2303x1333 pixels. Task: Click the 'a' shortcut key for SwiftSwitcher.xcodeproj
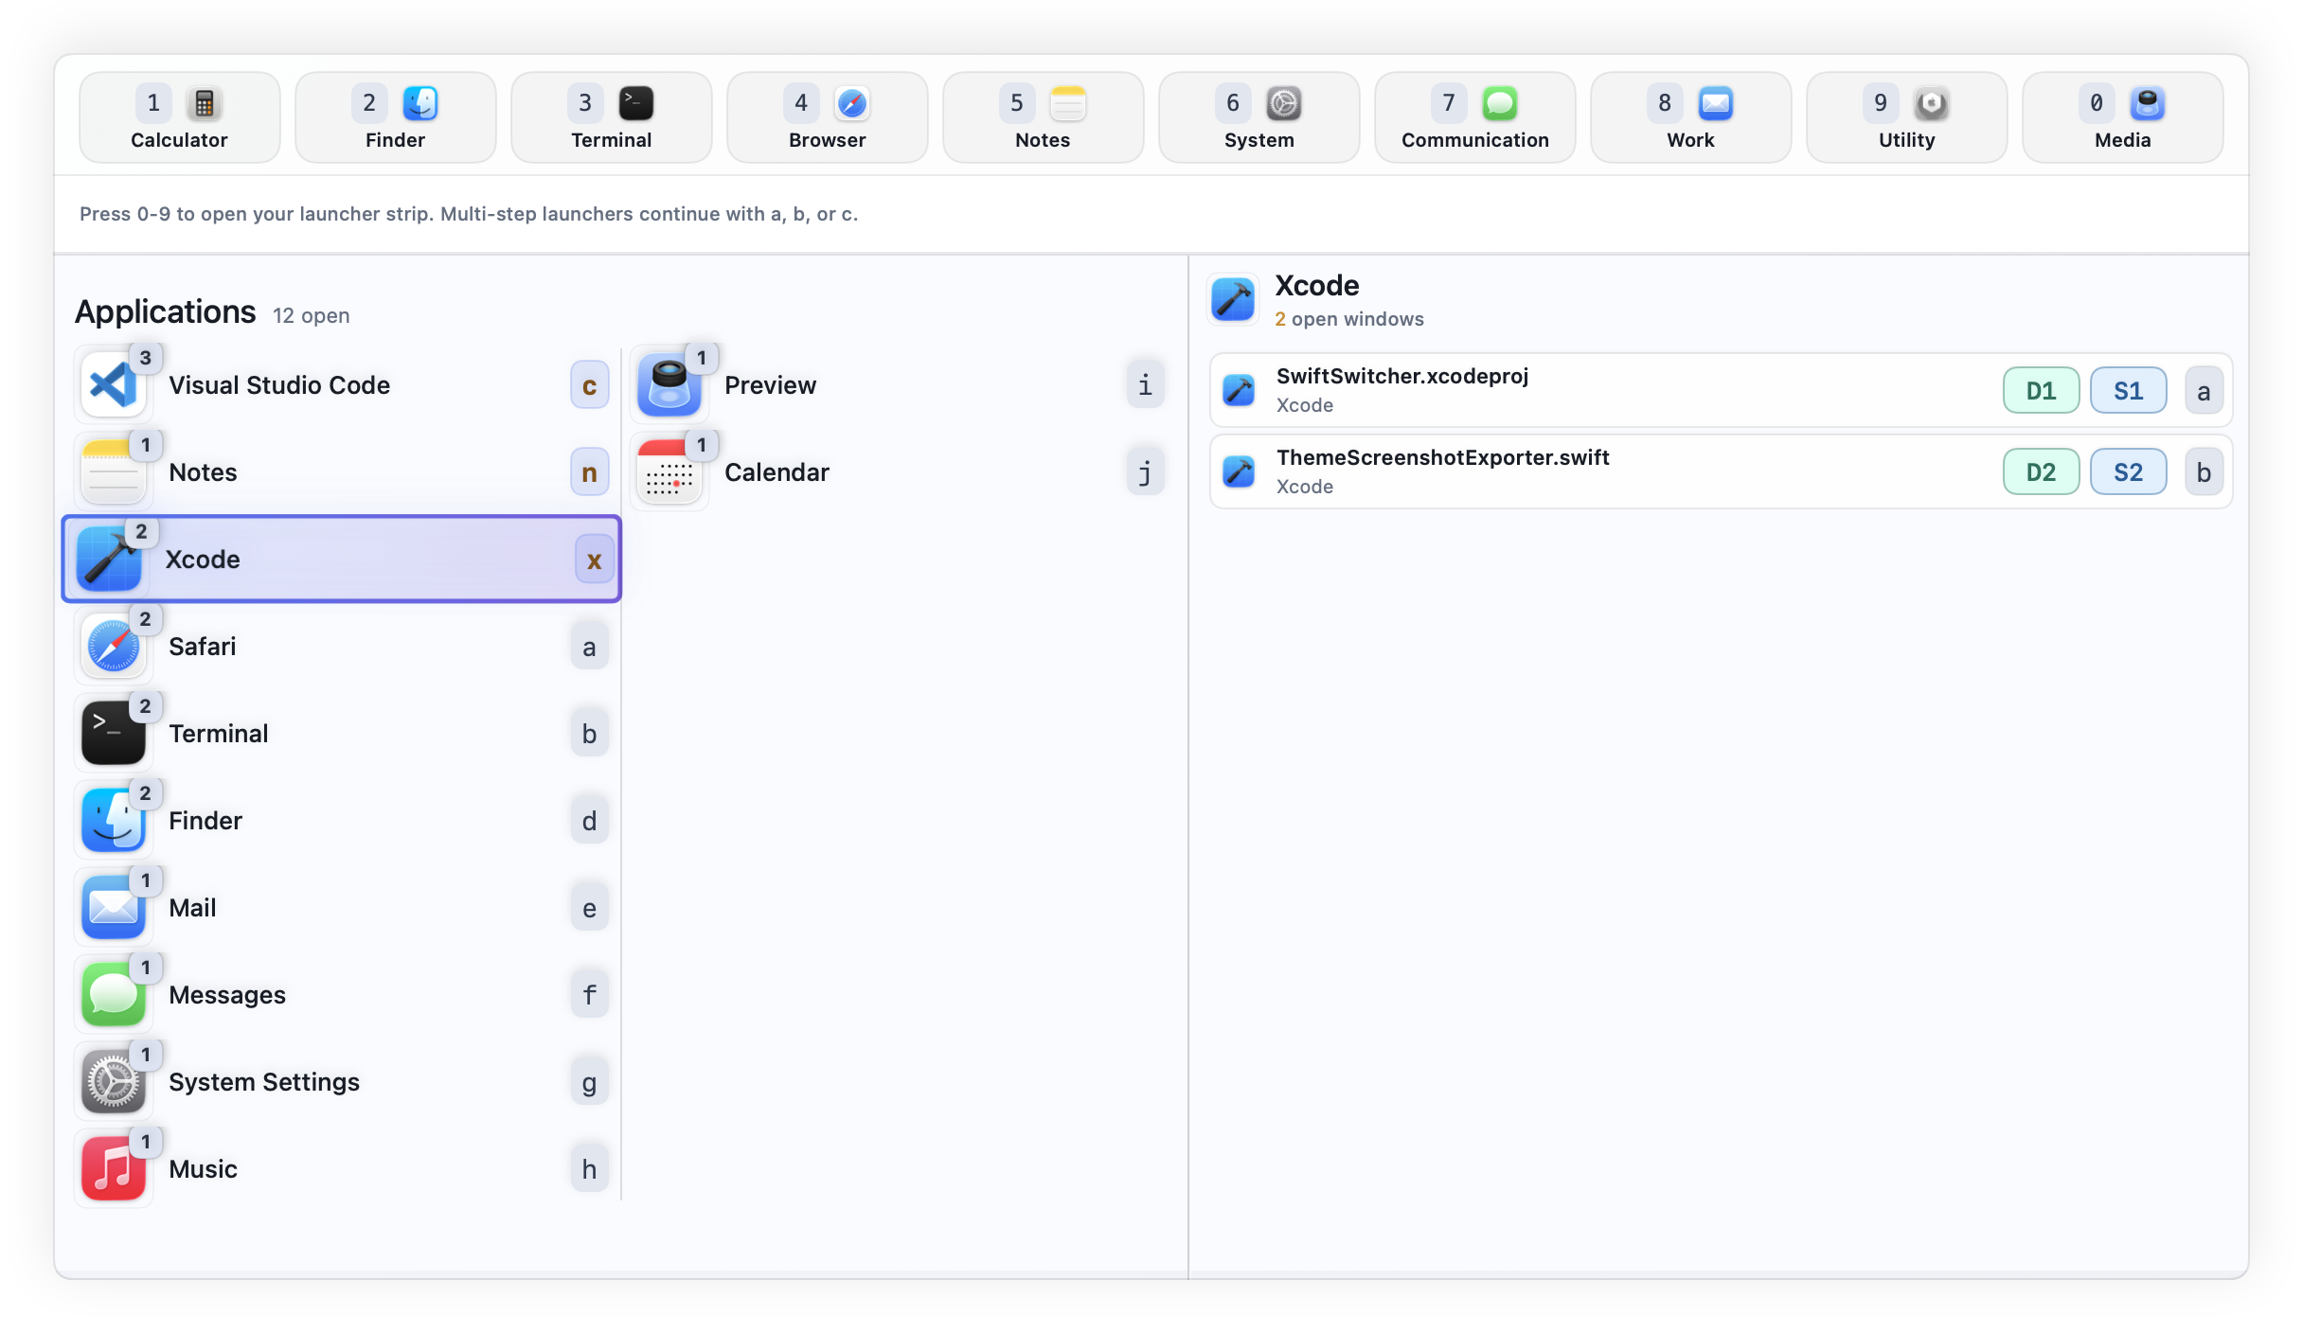[2204, 391]
